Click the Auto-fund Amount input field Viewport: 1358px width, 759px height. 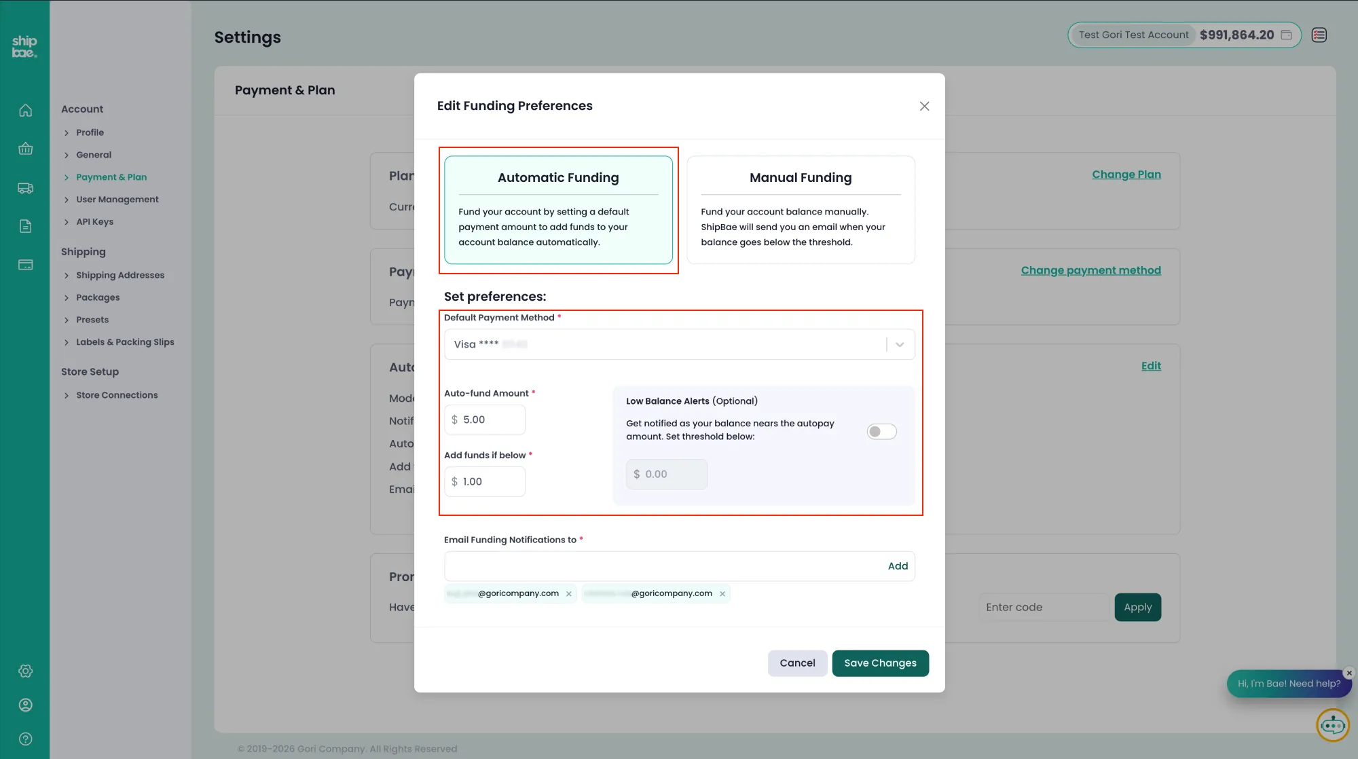(x=490, y=420)
